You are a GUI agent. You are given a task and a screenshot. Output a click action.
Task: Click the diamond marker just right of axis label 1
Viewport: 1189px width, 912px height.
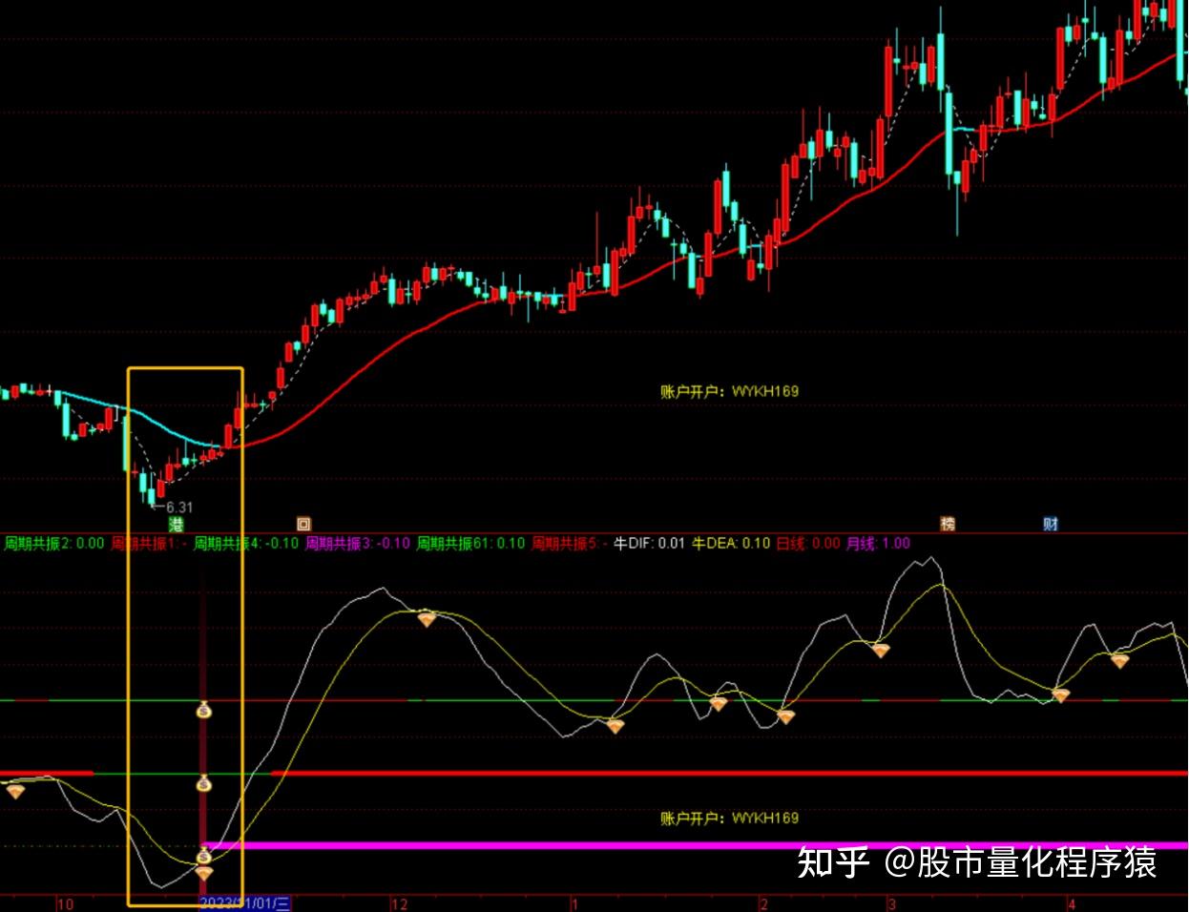(615, 726)
